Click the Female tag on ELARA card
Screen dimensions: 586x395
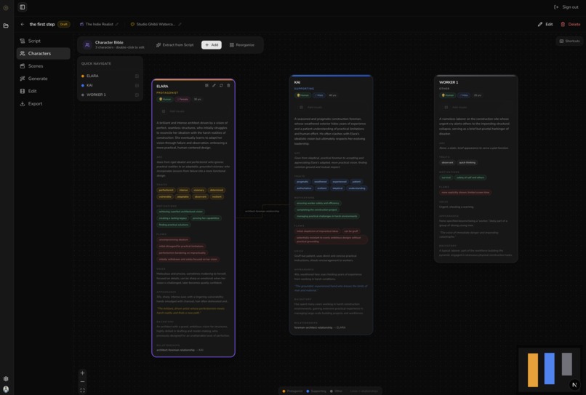click(182, 100)
